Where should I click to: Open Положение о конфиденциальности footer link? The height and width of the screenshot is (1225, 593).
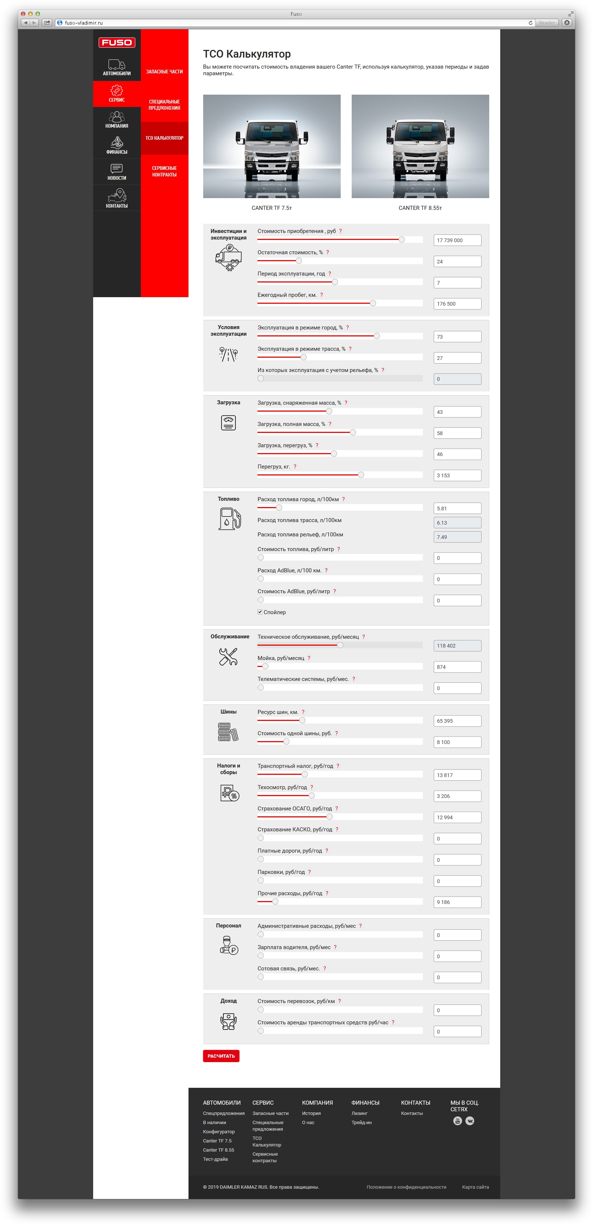click(406, 1187)
